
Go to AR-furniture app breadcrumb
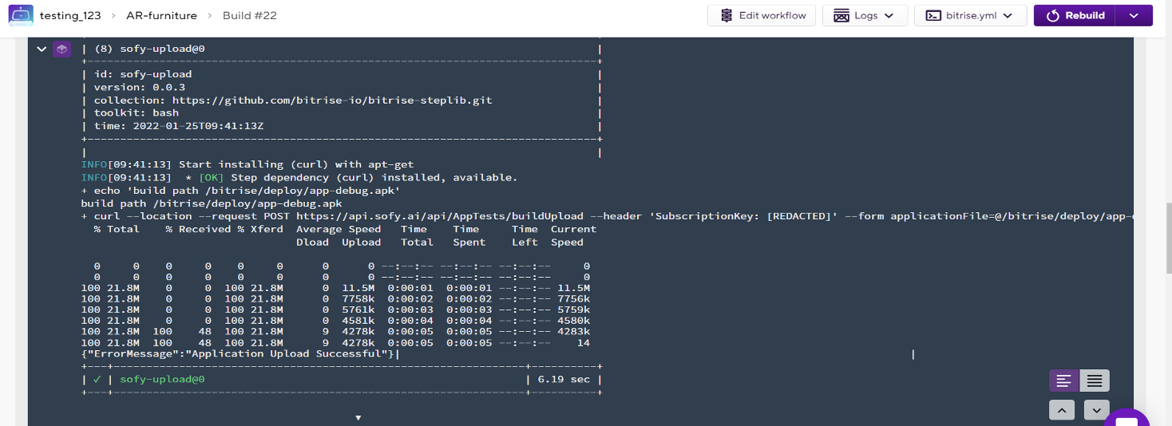point(160,16)
